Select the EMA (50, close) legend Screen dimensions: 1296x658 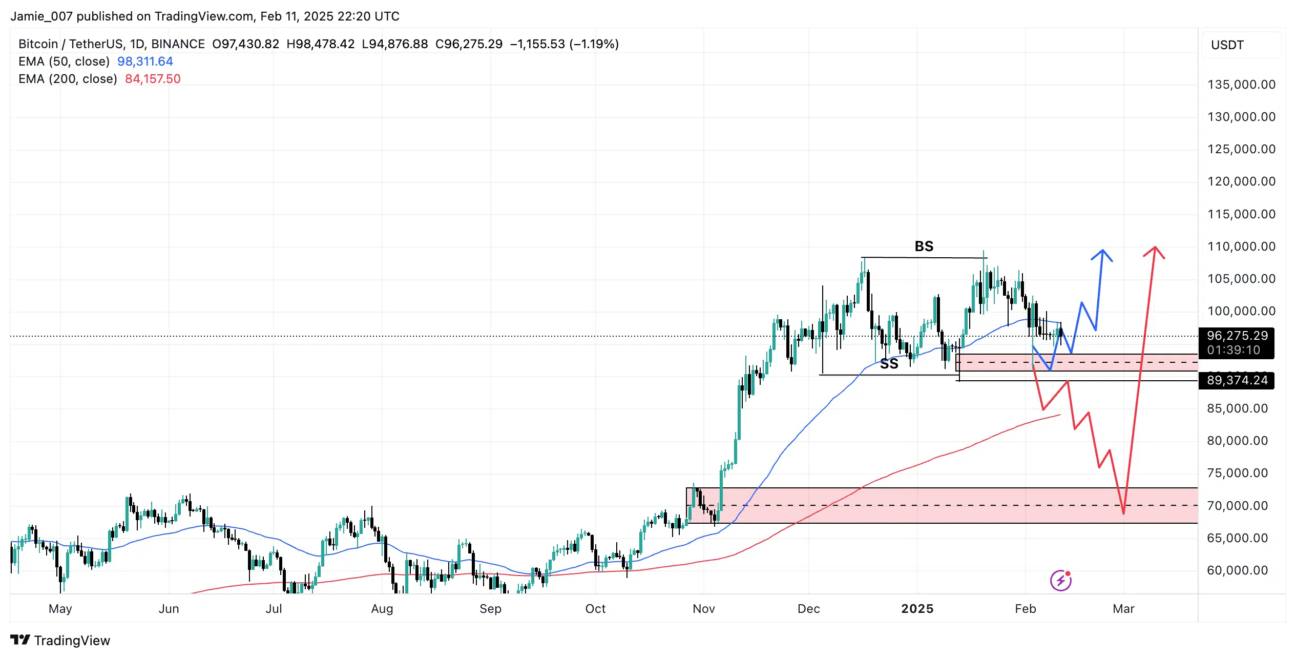(64, 61)
